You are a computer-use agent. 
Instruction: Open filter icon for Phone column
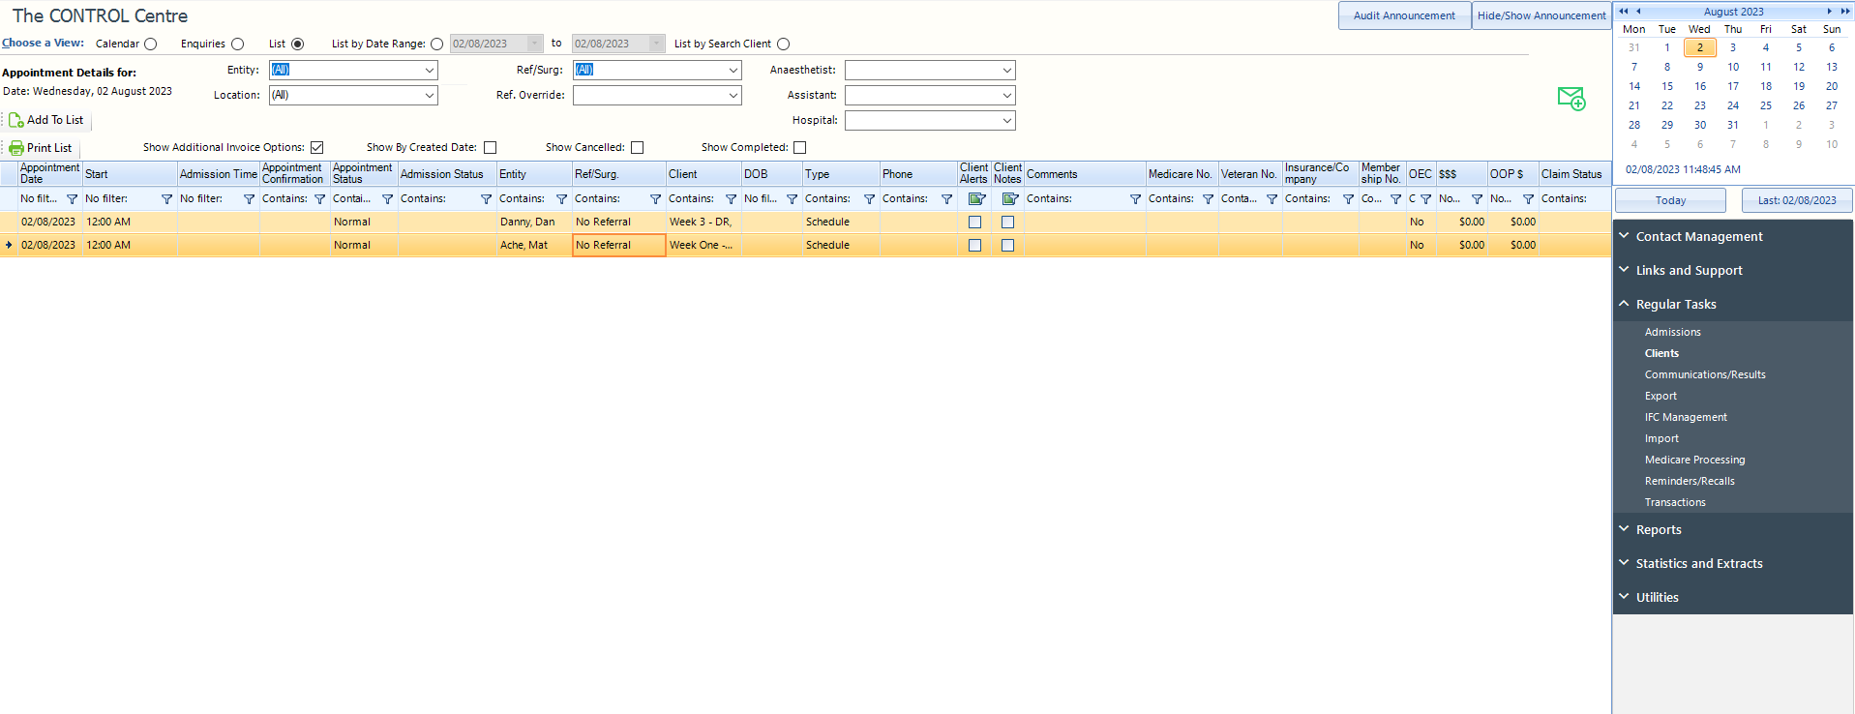pos(946,199)
